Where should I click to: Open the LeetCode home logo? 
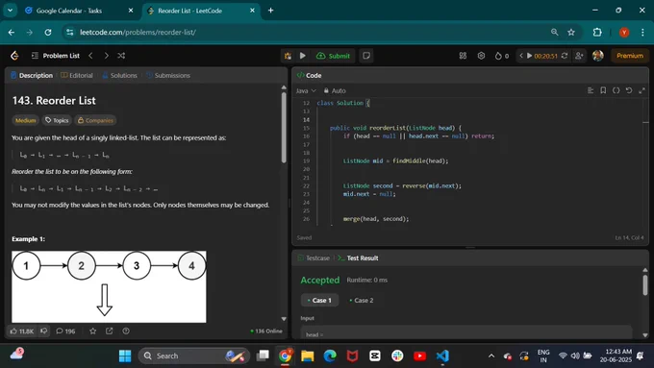coord(14,56)
